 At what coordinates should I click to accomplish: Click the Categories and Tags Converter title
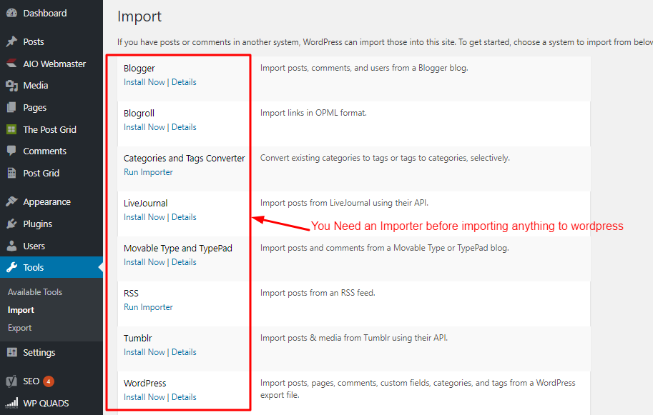coord(184,159)
